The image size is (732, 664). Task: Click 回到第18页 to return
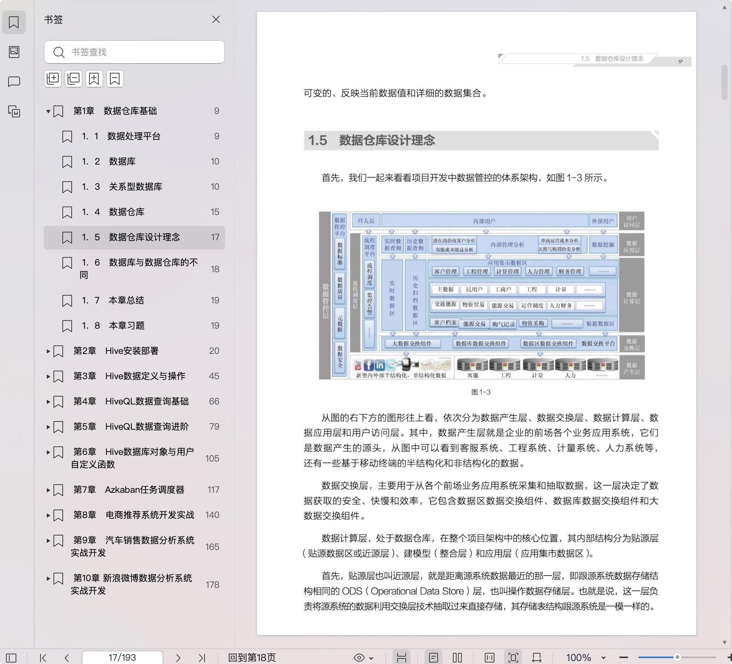tap(252, 658)
